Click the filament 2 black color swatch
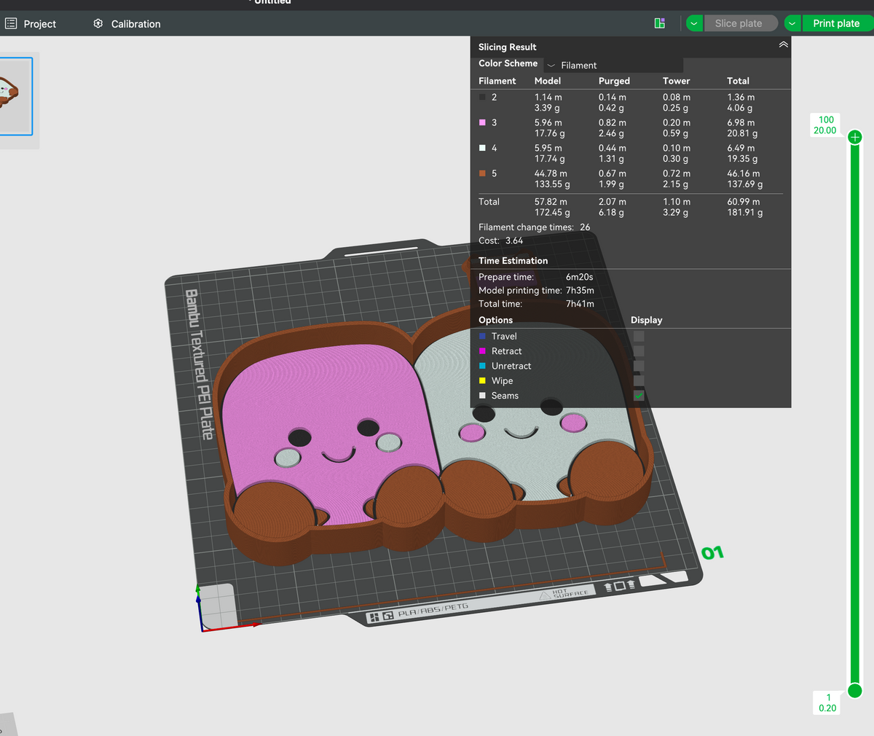 [482, 97]
